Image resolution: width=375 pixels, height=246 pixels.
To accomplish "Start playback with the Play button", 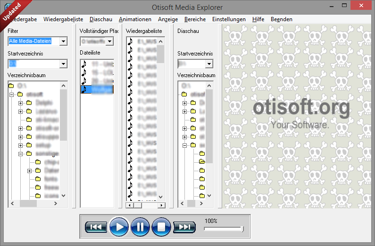I will [119, 227].
